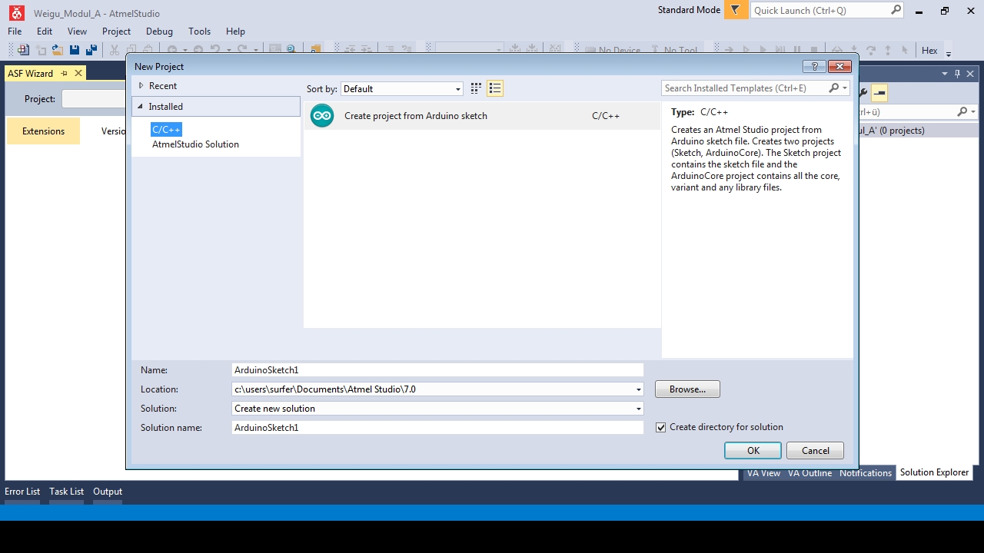Open the Task List tab

coord(66,492)
